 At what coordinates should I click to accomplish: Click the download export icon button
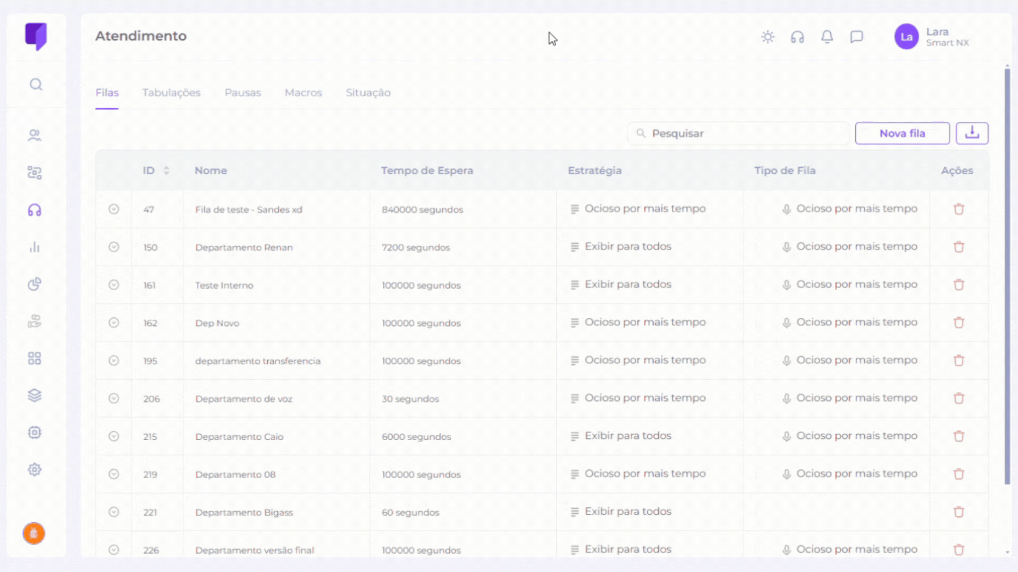coord(972,133)
